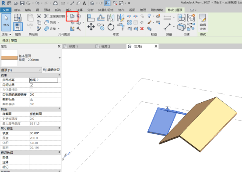
Task: Switch to the 建筑 ribbon tab
Action: [x=18, y=10]
